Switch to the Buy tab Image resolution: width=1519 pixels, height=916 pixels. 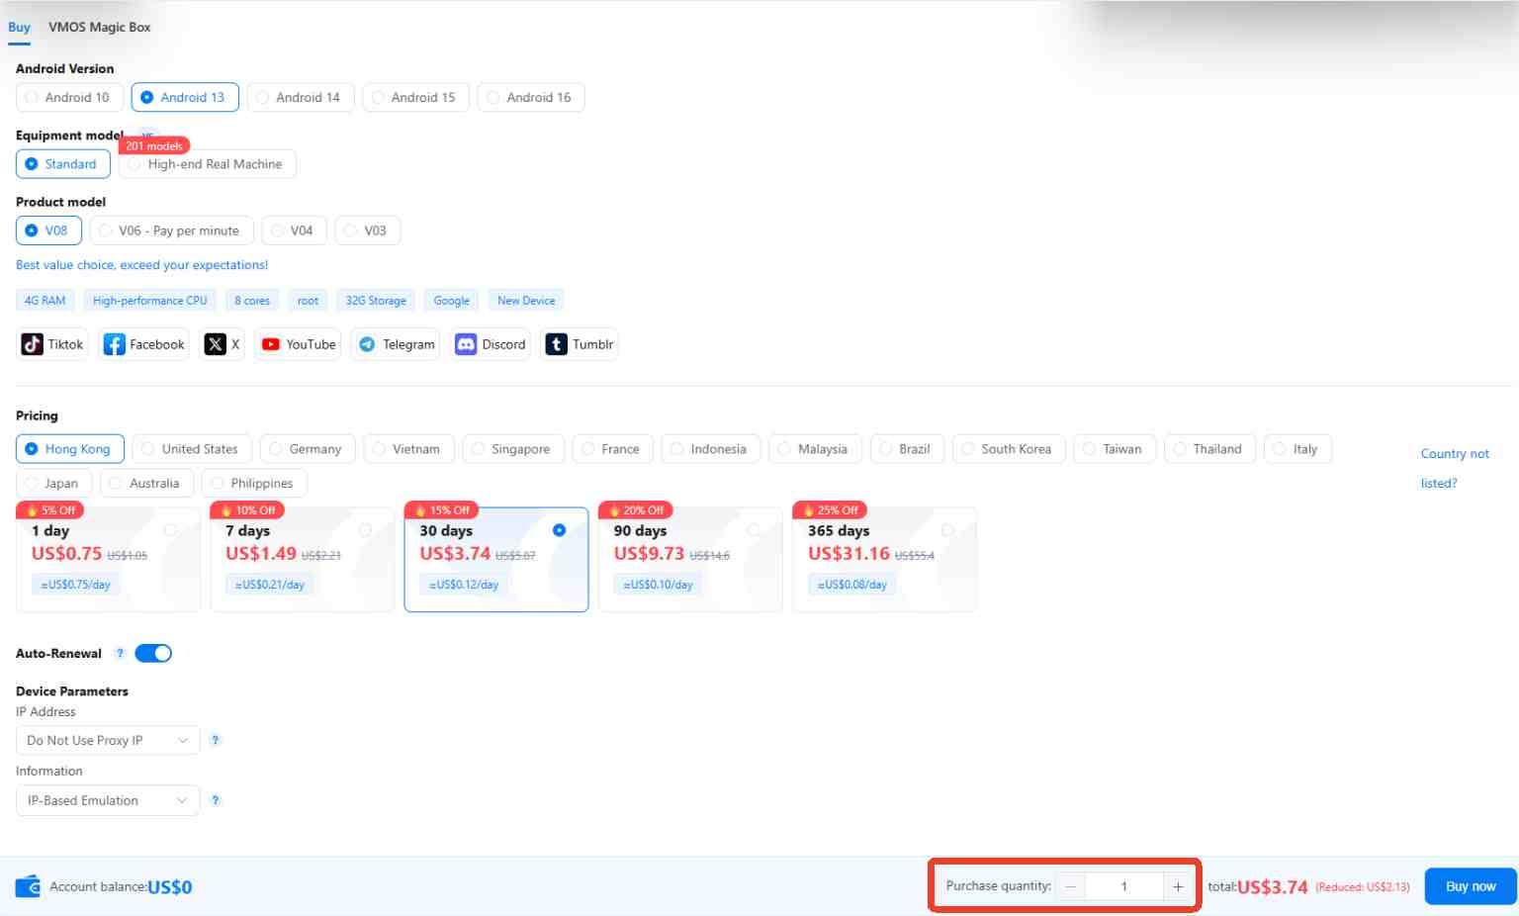pyautogui.click(x=19, y=27)
